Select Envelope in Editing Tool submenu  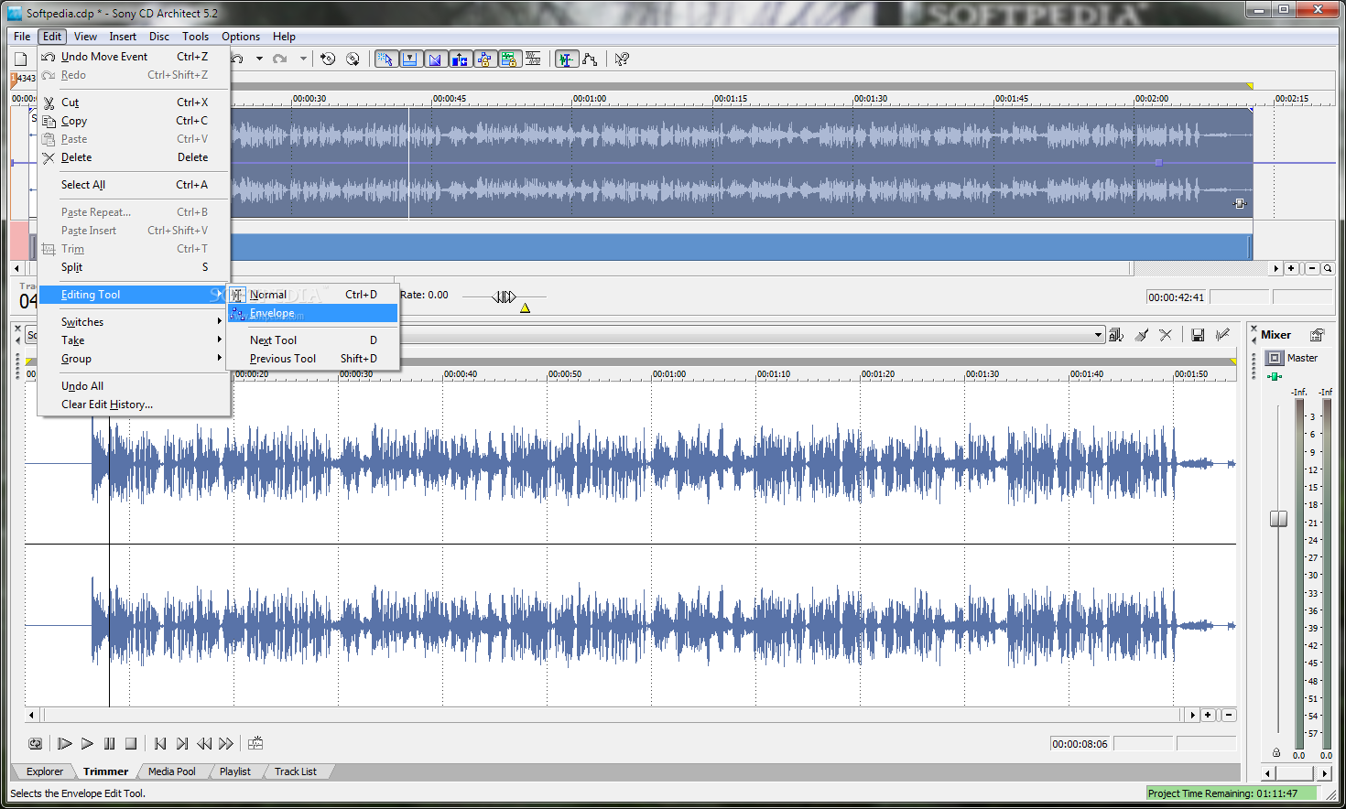(x=313, y=313)
